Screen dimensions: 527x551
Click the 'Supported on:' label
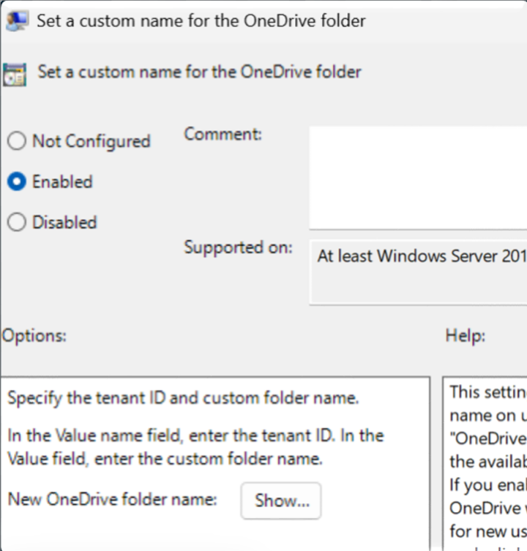239,248
